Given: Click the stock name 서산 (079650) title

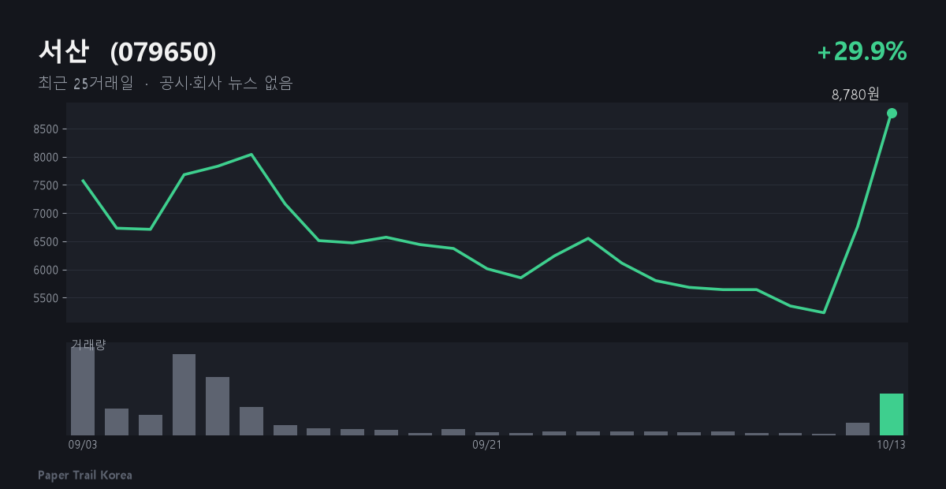Looking at the screenshot, I should coord(127,52).
